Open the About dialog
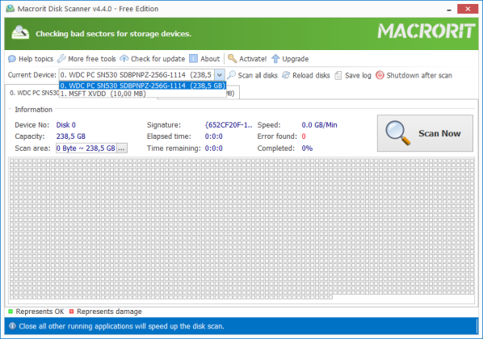Screen dimensions: 483x339 point(204,59)
